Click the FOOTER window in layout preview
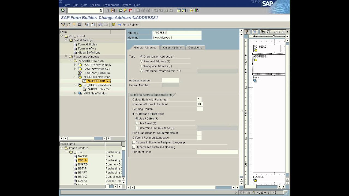This screenshot has width=349, height=196. click(269, 179)
